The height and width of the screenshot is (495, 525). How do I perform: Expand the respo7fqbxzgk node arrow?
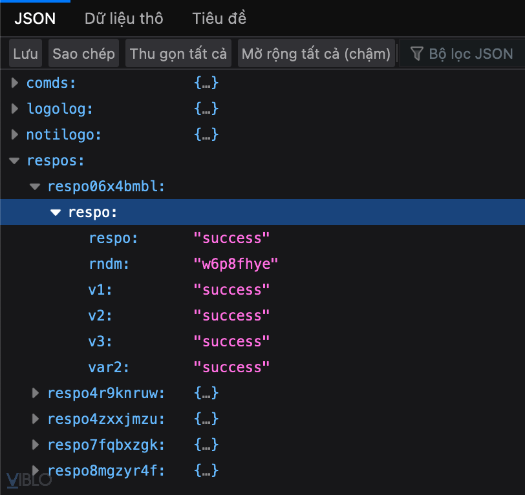pos(36,445)
